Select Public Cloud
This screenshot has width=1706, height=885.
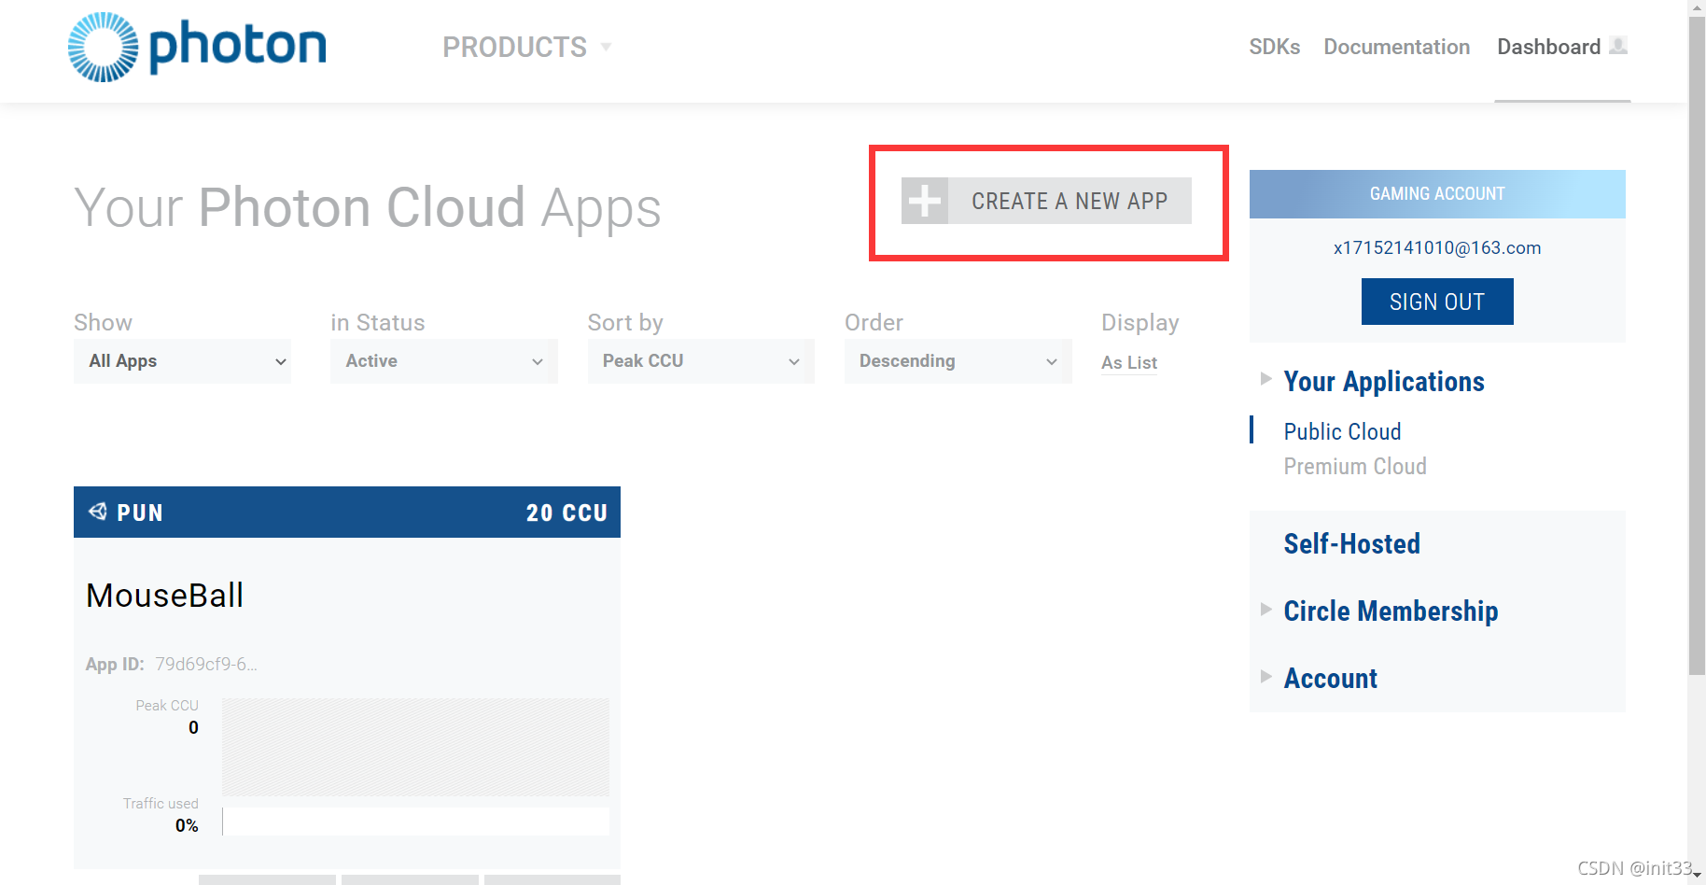click(x=1342, y=431)
